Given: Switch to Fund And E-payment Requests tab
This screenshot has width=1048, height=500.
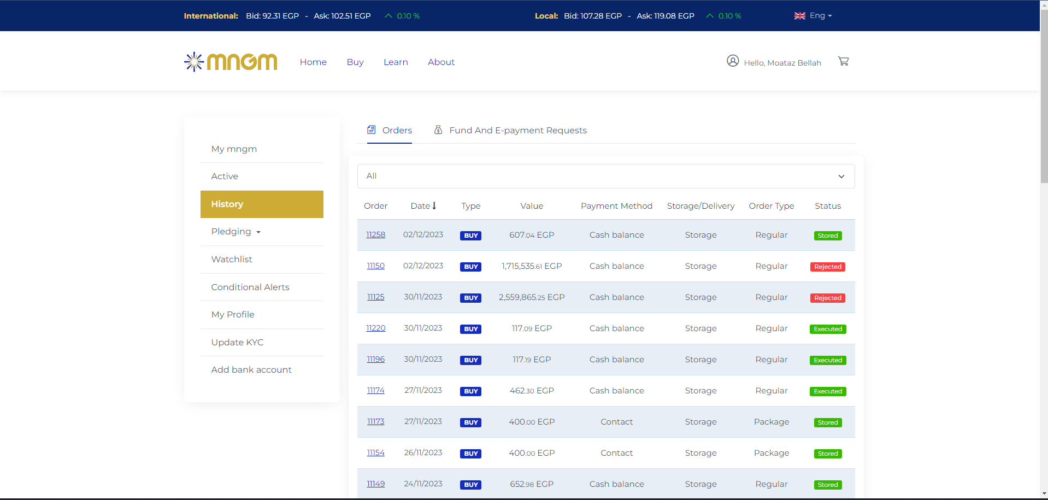Looking at the screenshot, I should [x=517, y=130].
